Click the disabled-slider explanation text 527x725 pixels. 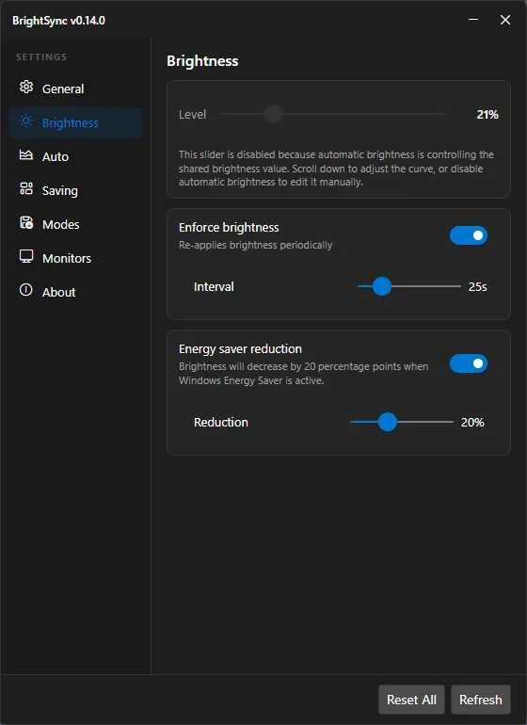tap(337, 169)
